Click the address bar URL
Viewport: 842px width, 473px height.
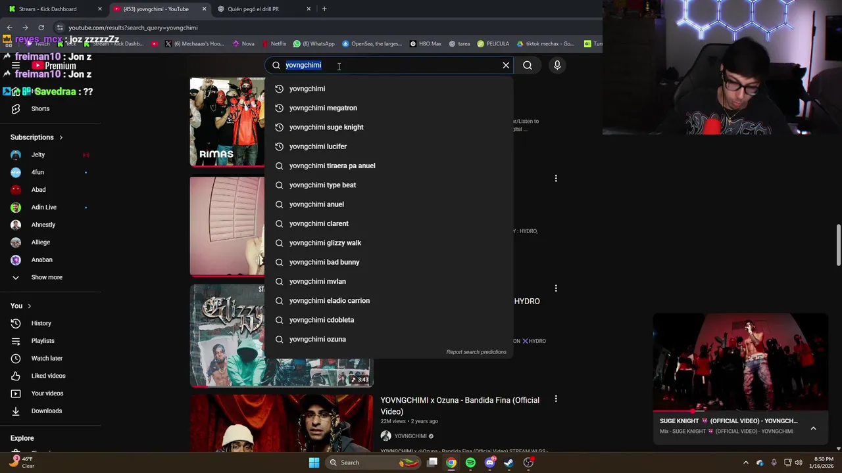point(133,28)
